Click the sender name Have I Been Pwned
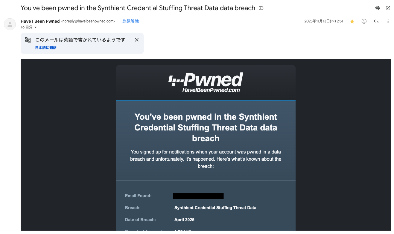 click(x=40, y=21)
